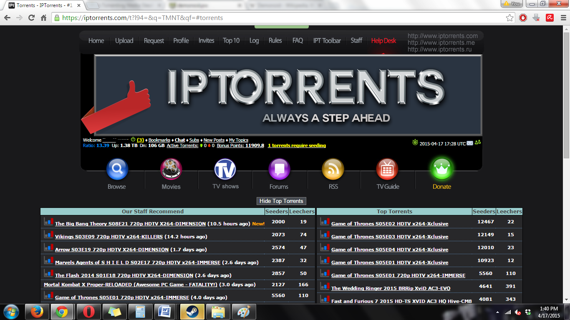Viewport: 570px width, 320px height.
Task: Open Forums via the speech bubble icon
Action: point(279,168)
